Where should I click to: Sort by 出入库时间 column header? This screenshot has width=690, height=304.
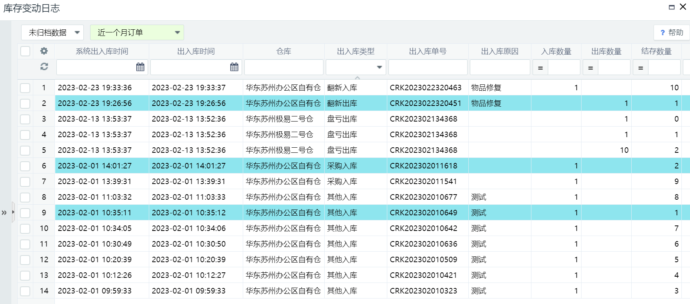(196, 51)
